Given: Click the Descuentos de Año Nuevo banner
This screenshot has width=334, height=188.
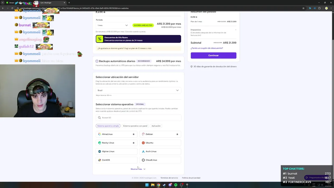Looking at the screenshot, I should pos(138,39).
